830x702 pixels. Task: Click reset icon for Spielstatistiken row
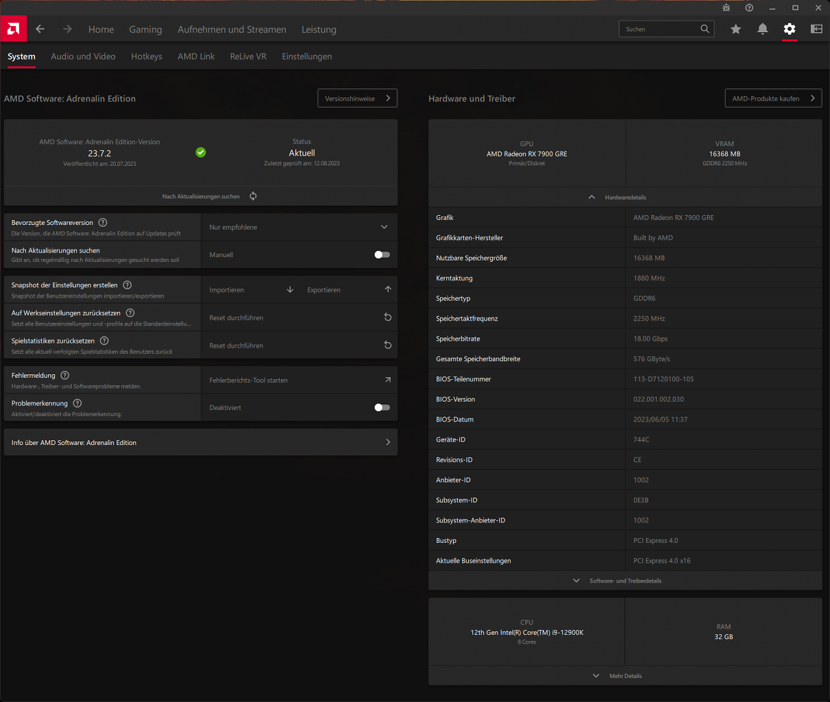[388, 346]
